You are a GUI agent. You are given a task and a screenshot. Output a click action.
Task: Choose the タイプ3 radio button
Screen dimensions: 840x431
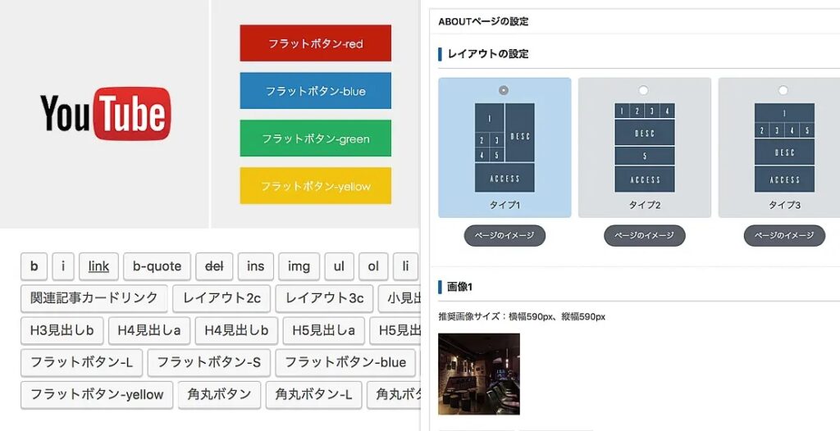[x=783, y=90]
